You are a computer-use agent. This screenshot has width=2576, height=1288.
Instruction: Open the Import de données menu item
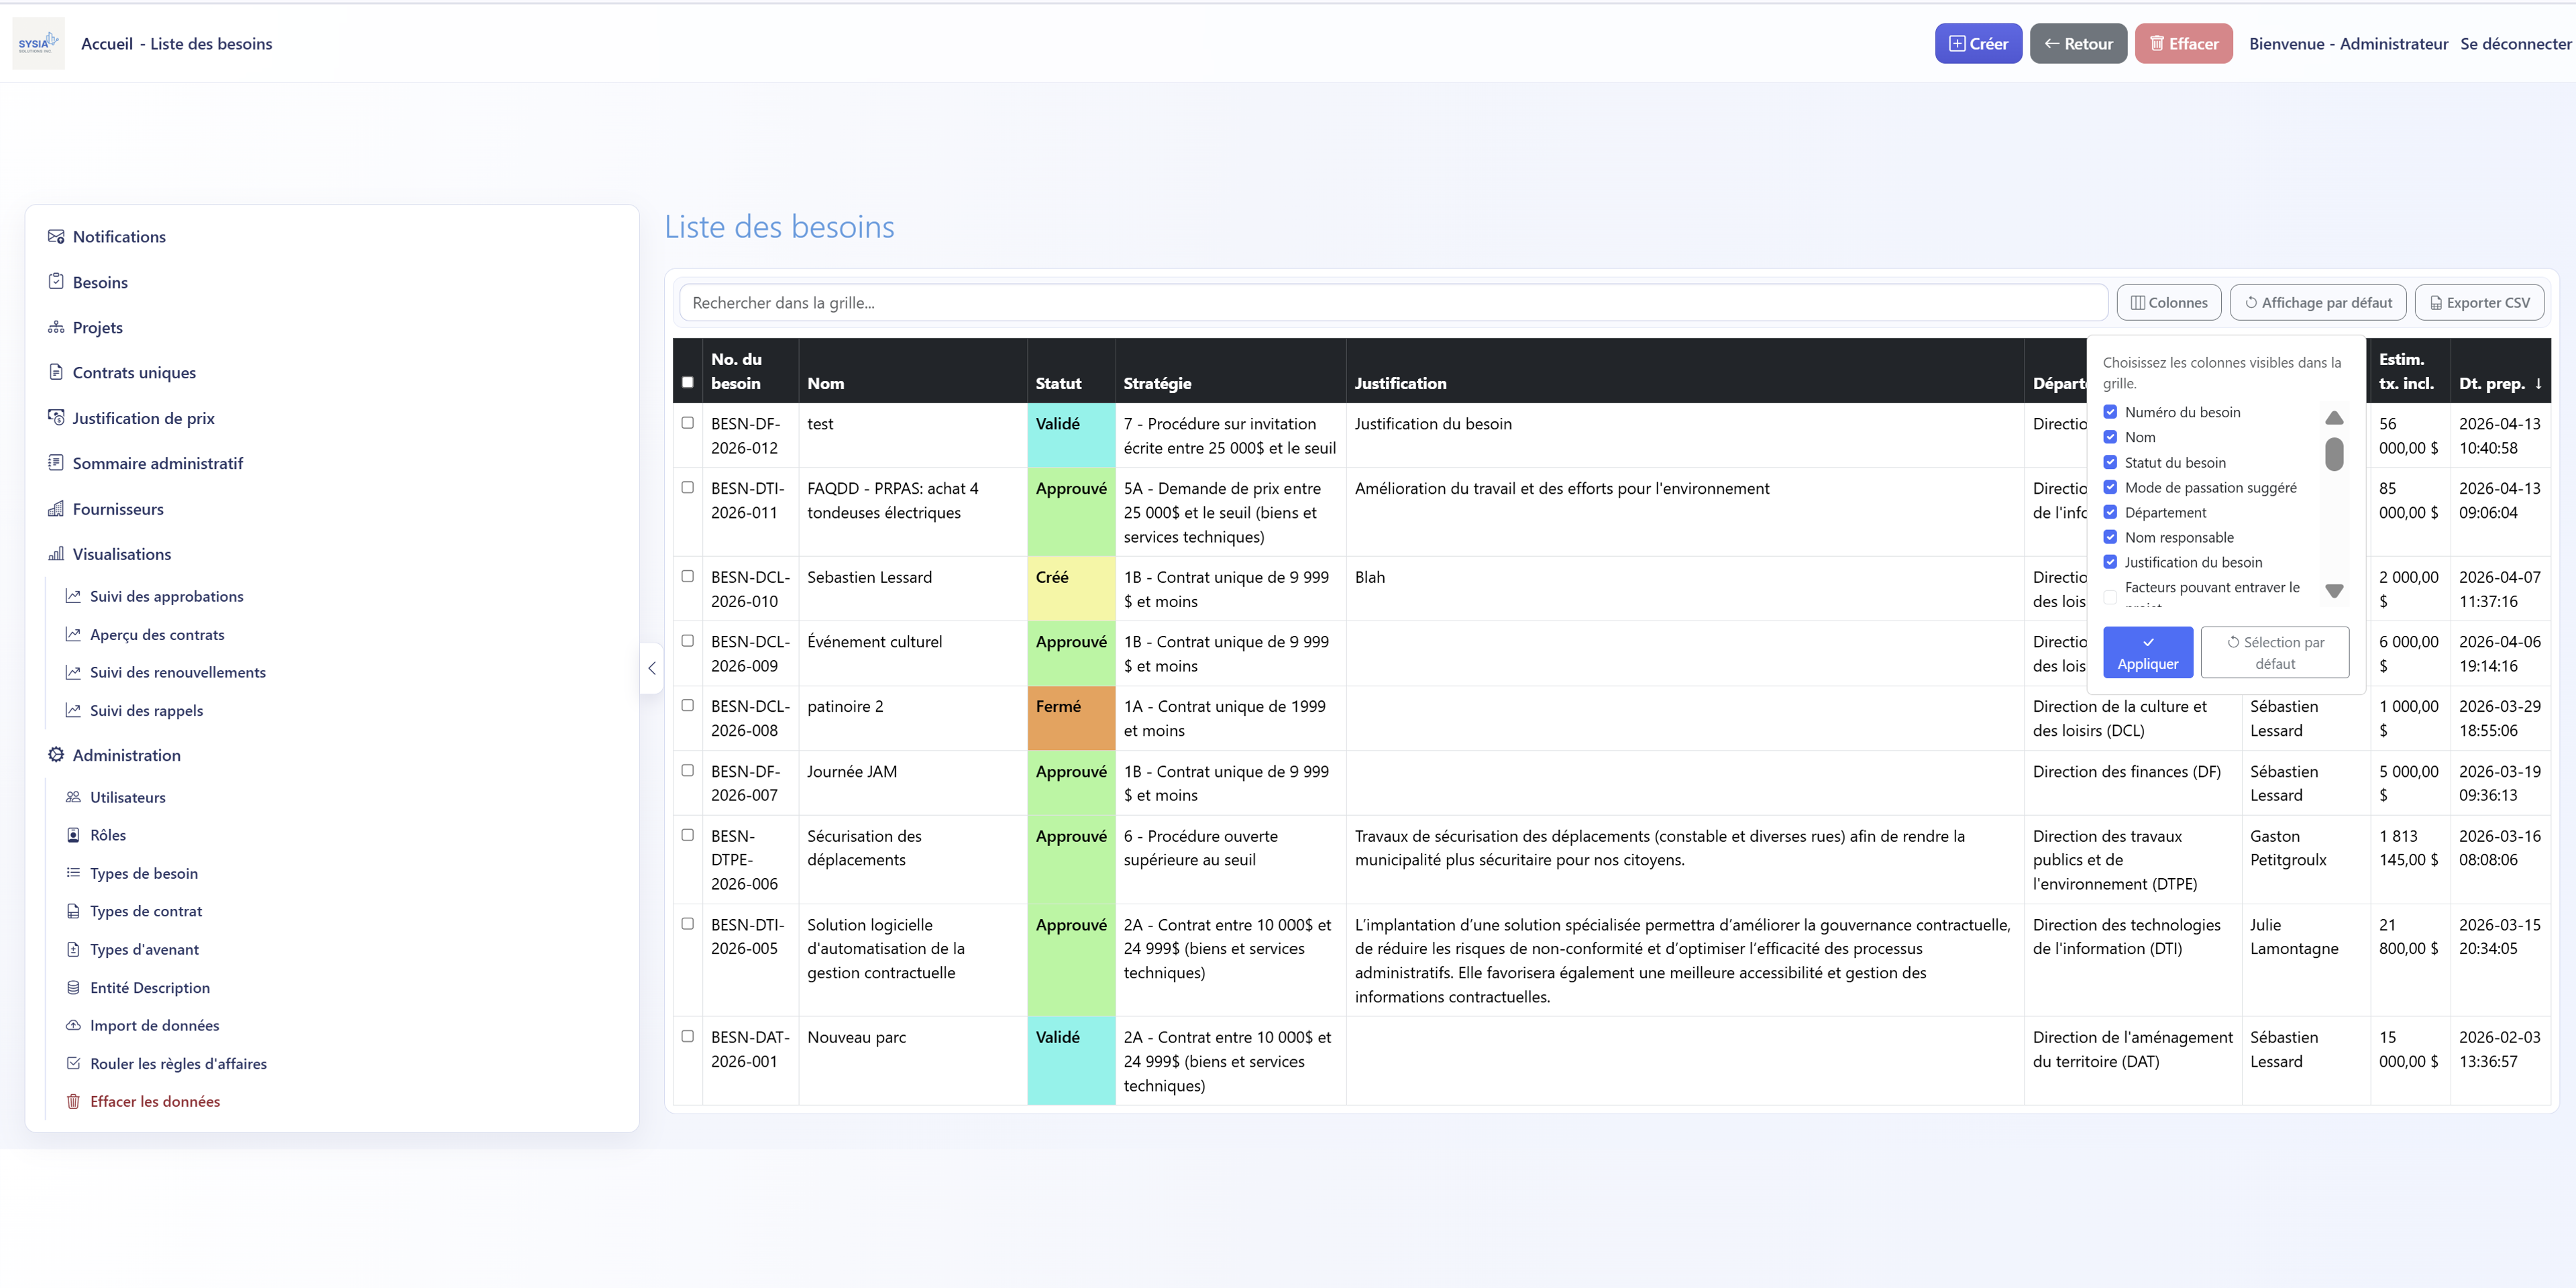pos(155,1025)
